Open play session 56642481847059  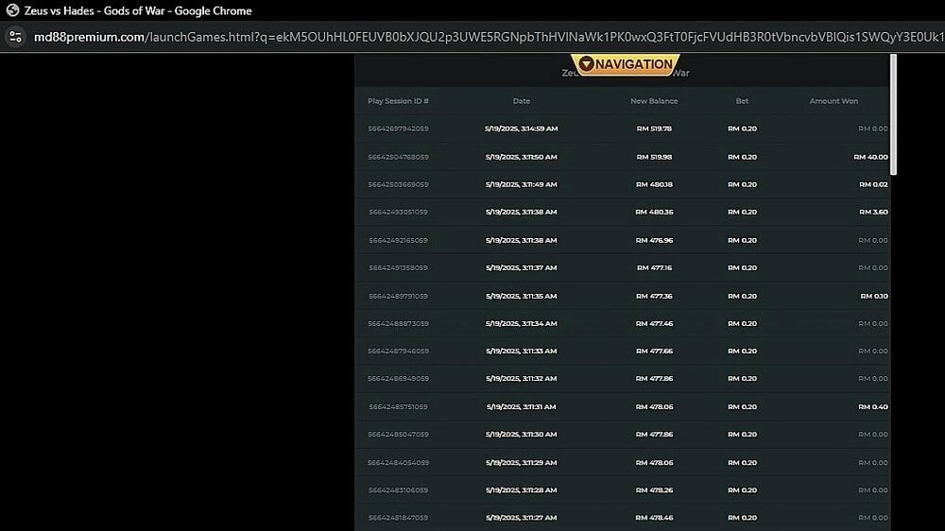point(398,518)
